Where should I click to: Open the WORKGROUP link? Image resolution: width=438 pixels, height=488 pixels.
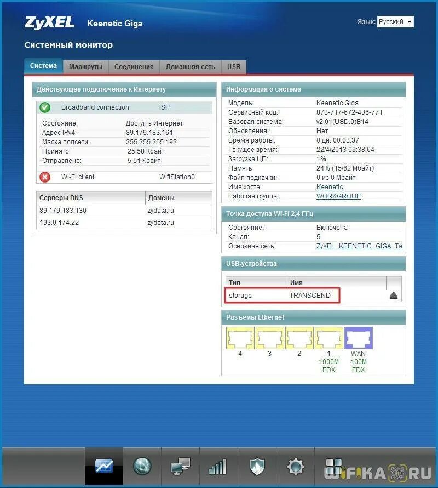338,196
